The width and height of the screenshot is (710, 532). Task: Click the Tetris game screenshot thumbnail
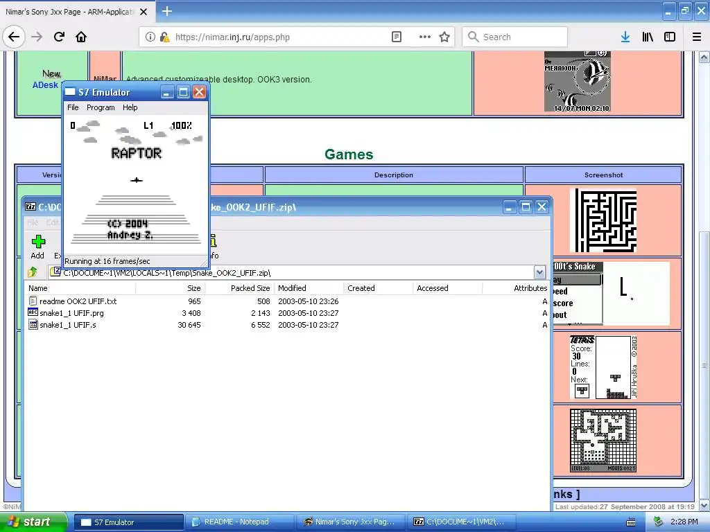click(x=604, y=367)
